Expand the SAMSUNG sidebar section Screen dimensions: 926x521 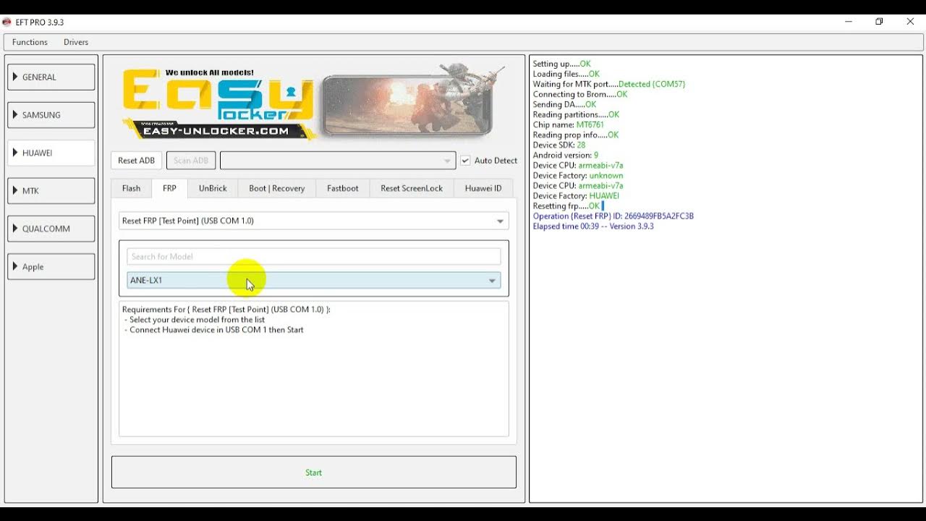(x=51, y=115)
